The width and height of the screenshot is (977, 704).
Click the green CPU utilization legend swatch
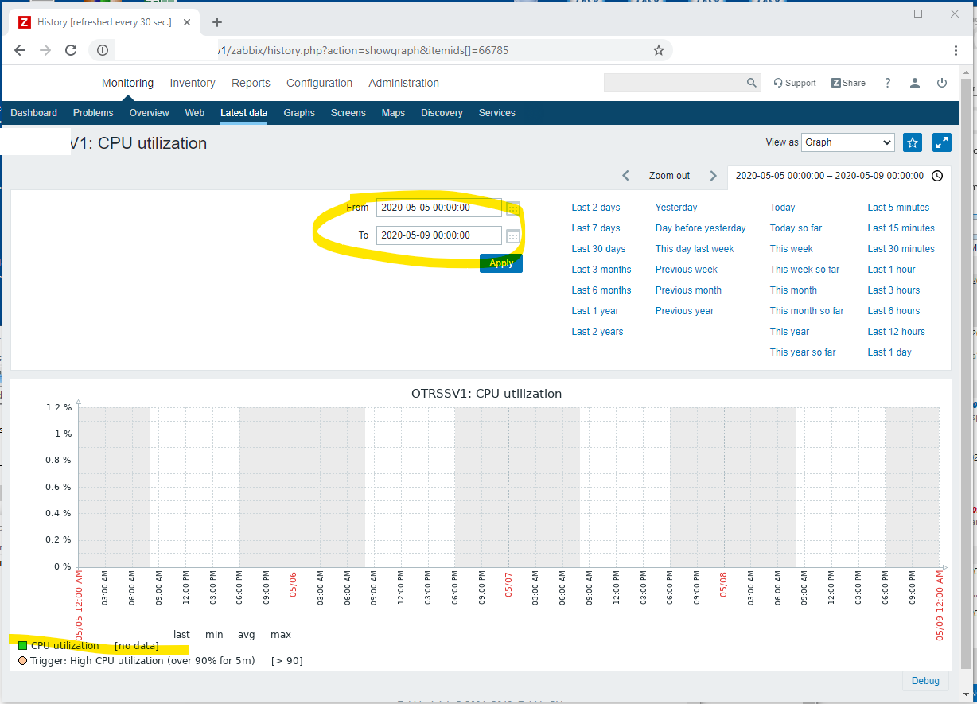pyautogui.click(x=22, y=646)
